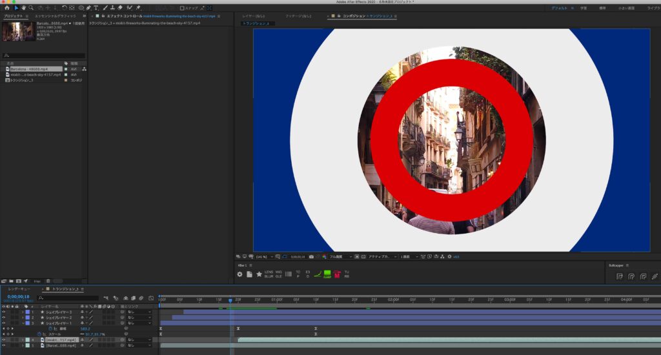Image resolution: width=661 pixels, height=355 pixels.
Task: Select the Rotation tool
Action: 65,8
